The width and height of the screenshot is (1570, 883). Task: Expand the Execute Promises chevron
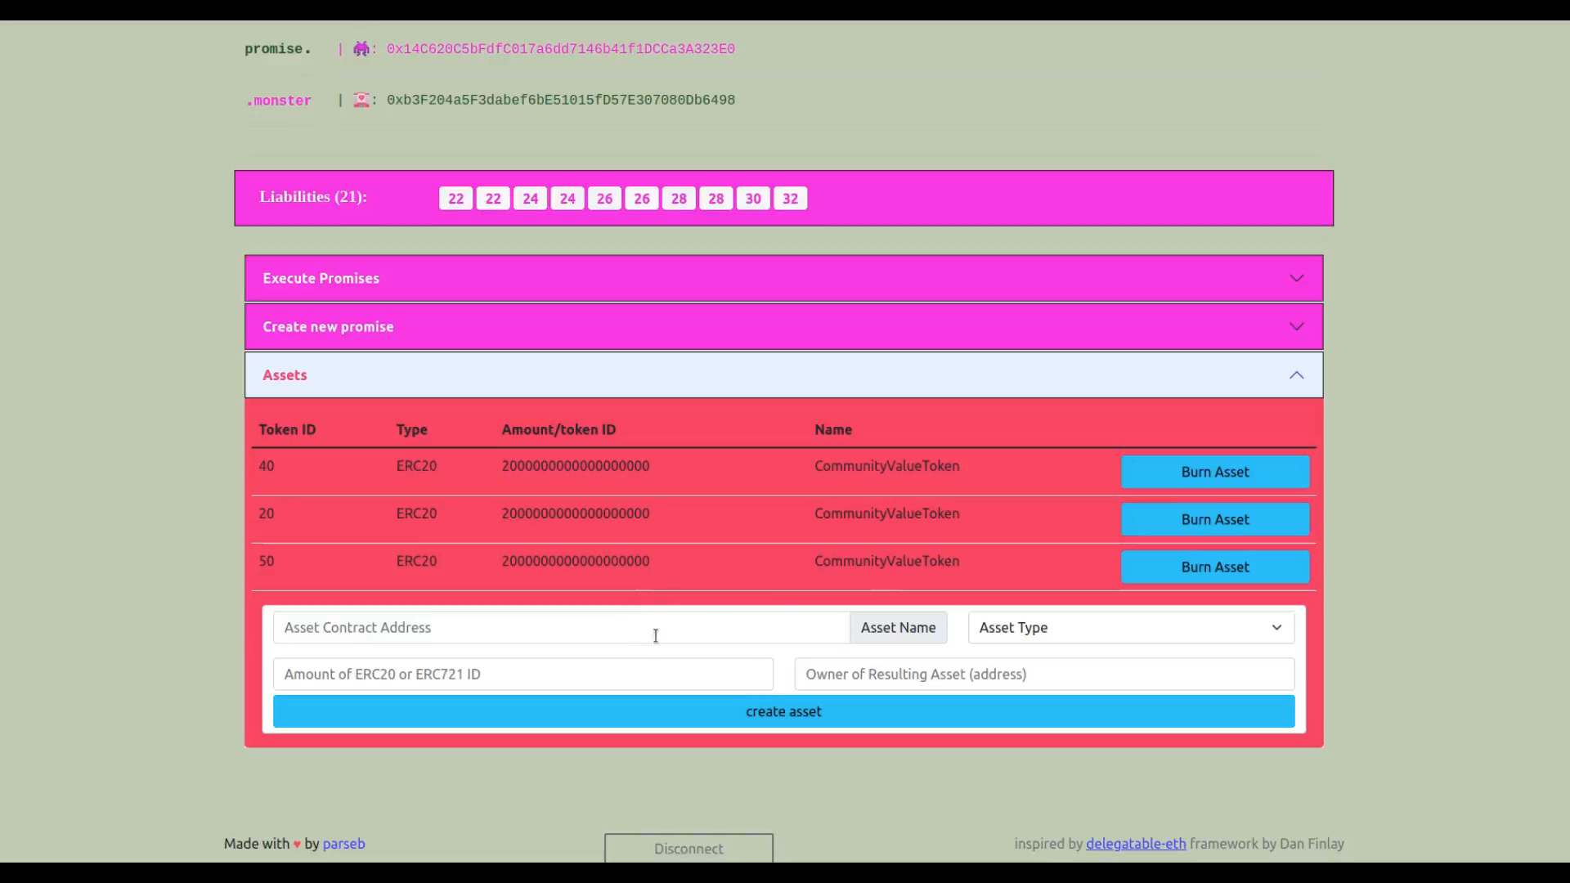[1296, 278]
